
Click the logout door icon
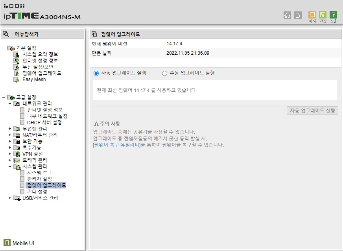[298, 15]
